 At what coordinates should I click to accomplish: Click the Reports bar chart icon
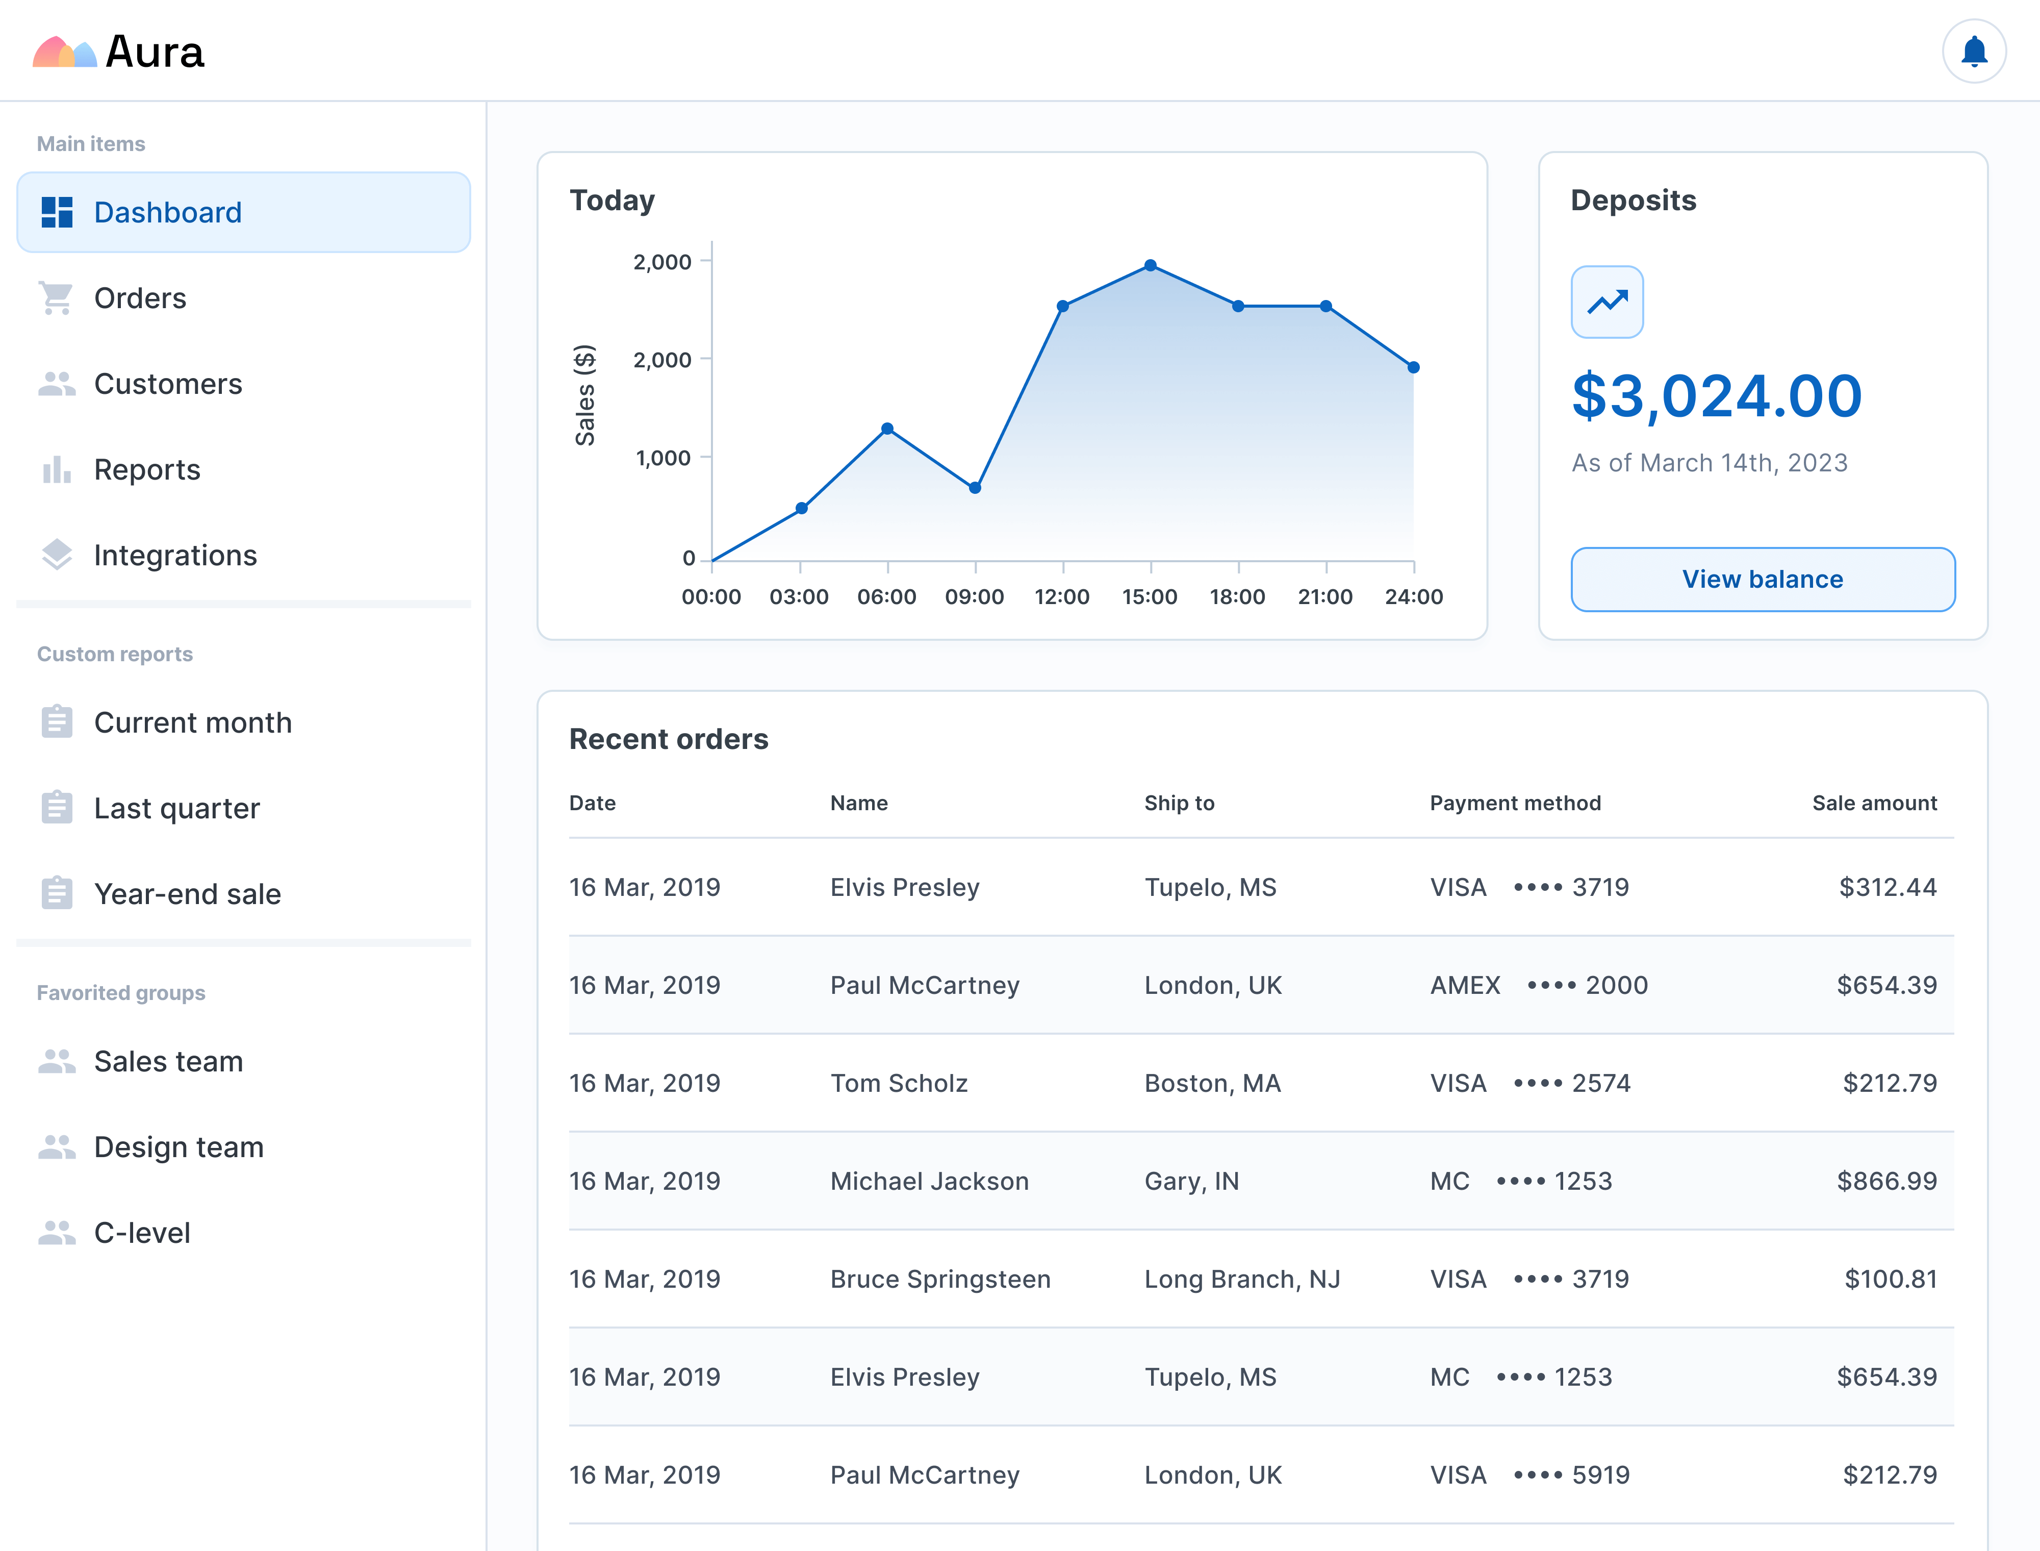[x=56, y=470]
